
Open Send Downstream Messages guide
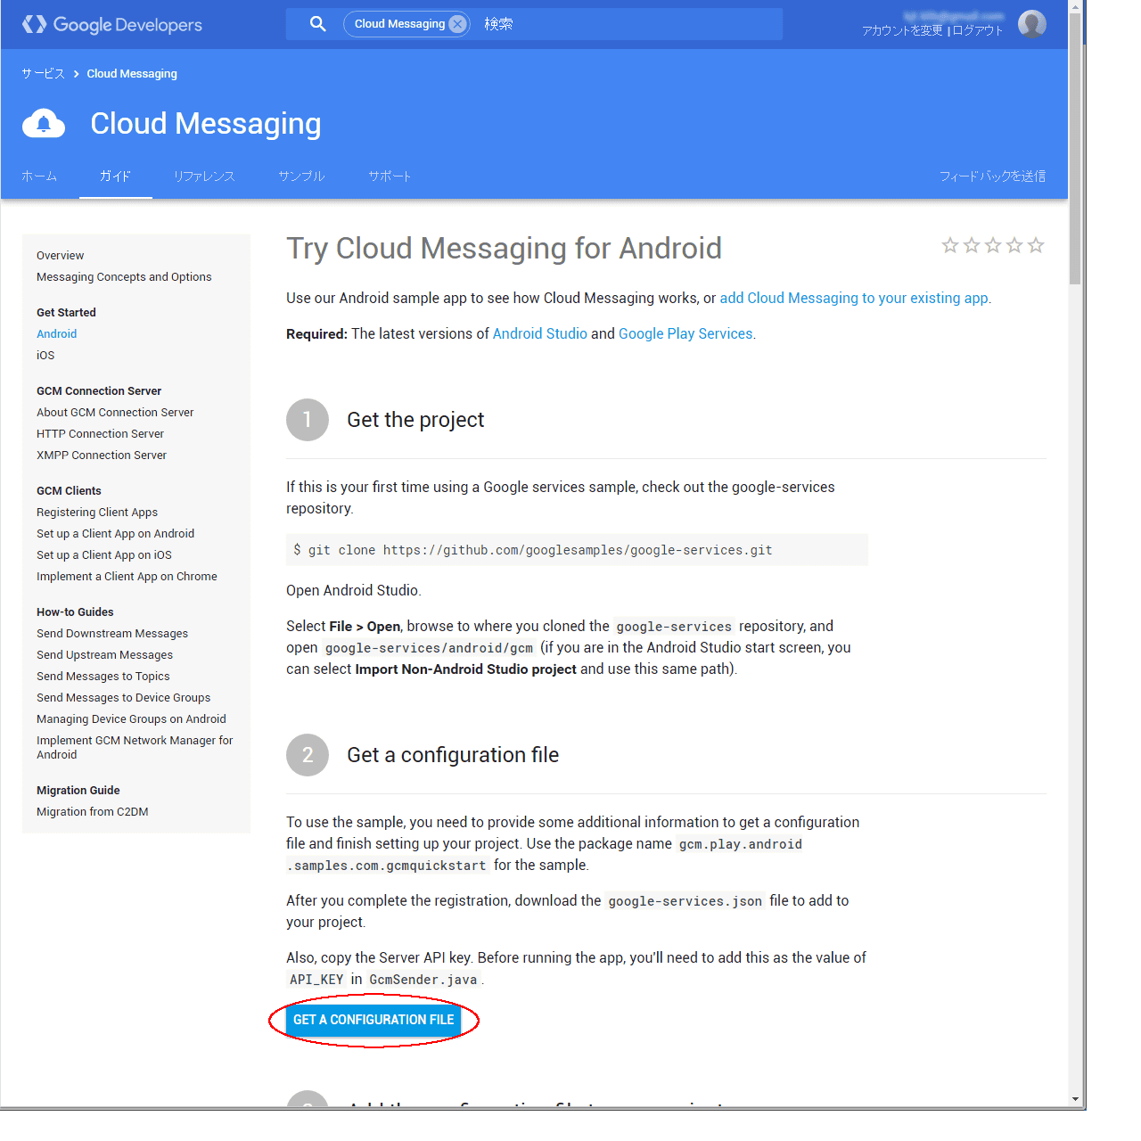[x=112, y=634]
